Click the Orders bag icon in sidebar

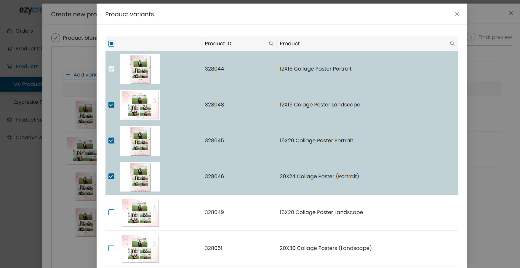9,31
